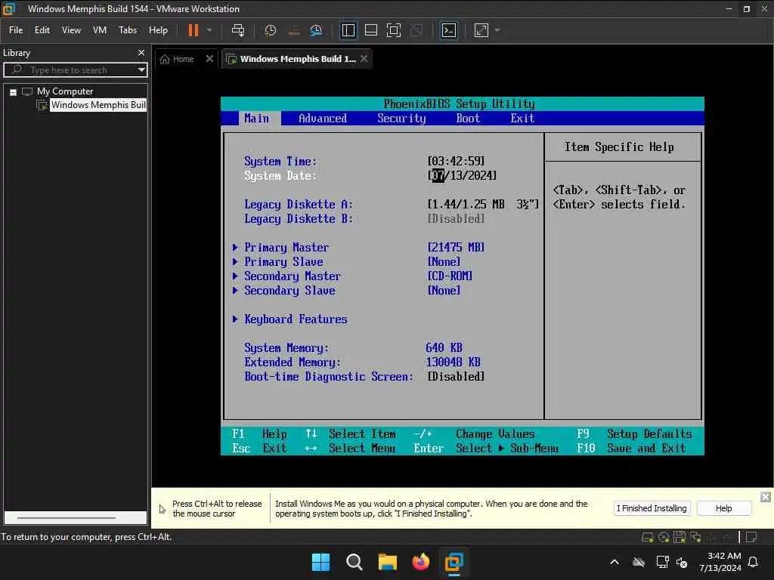This screenshot has height=580, width=774.
Task: Click I Finished Installing button
Action: click(652, 508)
